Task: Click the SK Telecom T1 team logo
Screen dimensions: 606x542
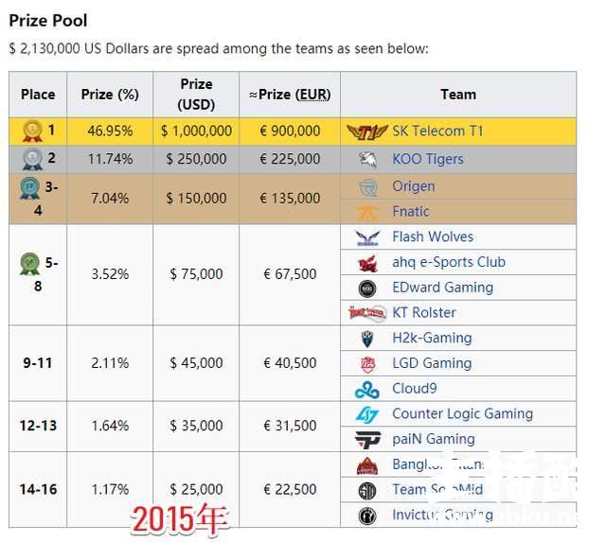Action: (x=366, y=131)
